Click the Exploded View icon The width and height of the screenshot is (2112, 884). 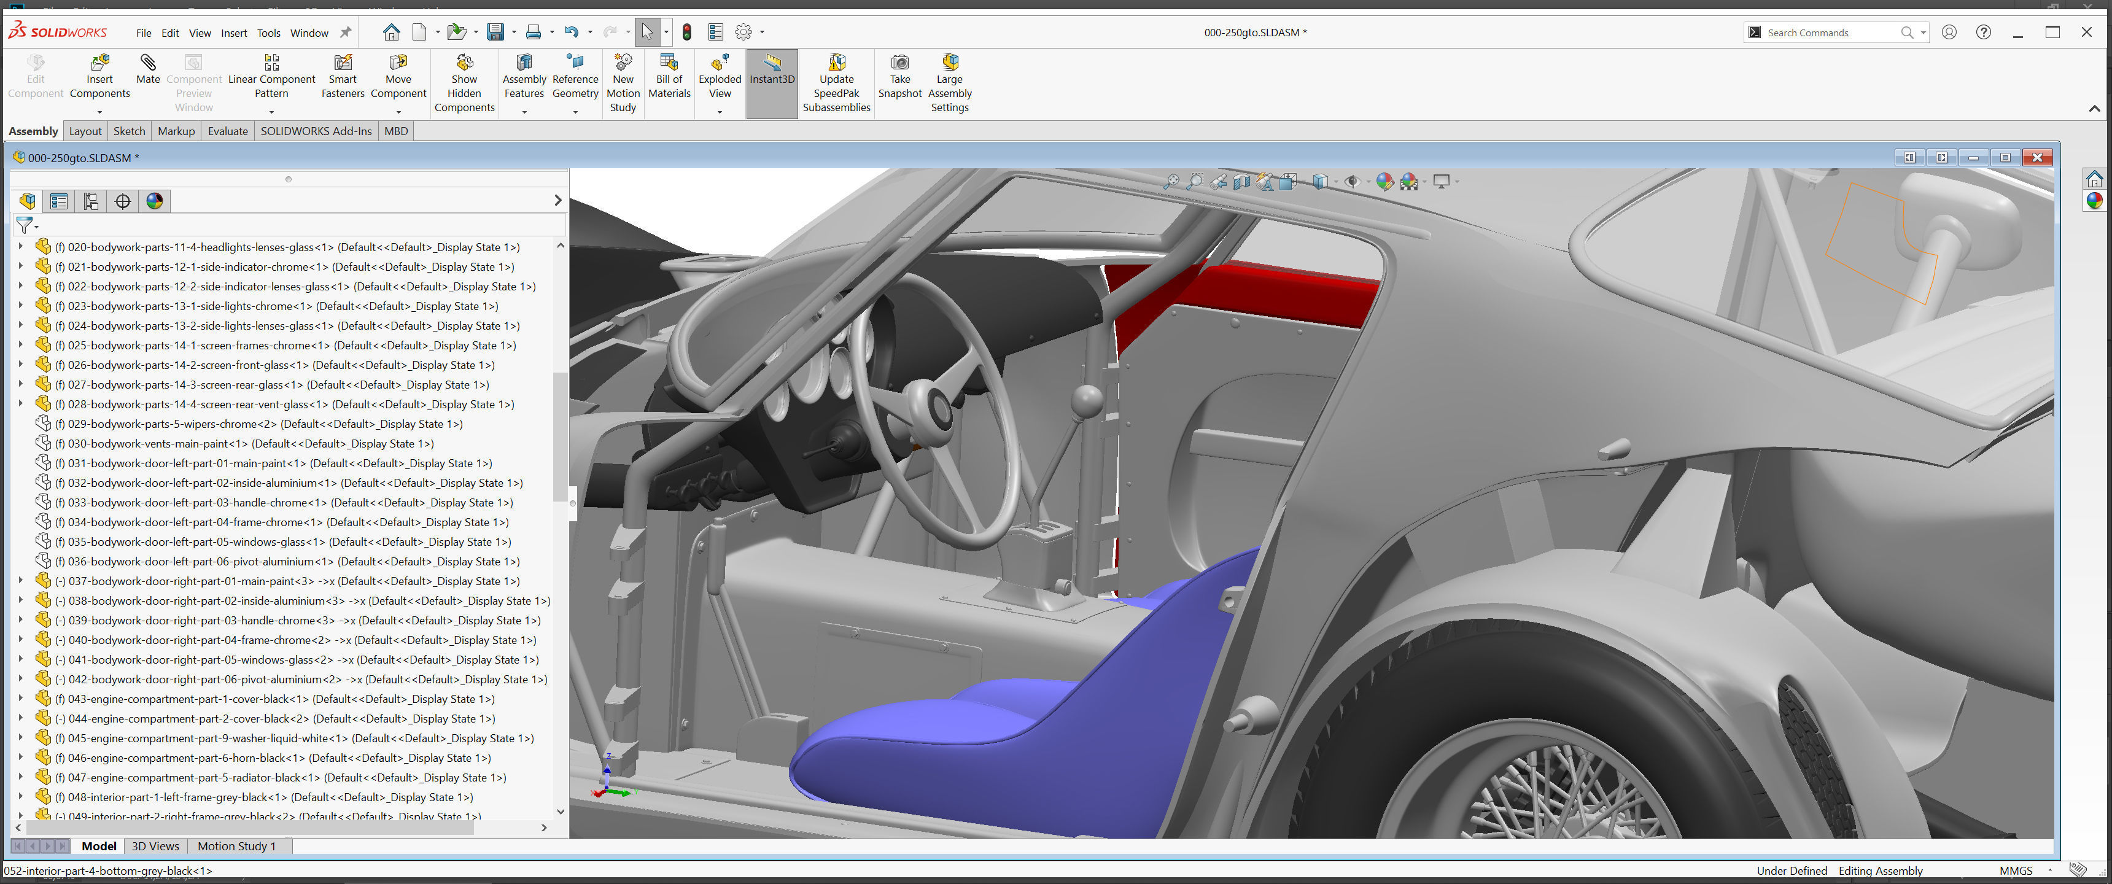click(x=719, y=63)
